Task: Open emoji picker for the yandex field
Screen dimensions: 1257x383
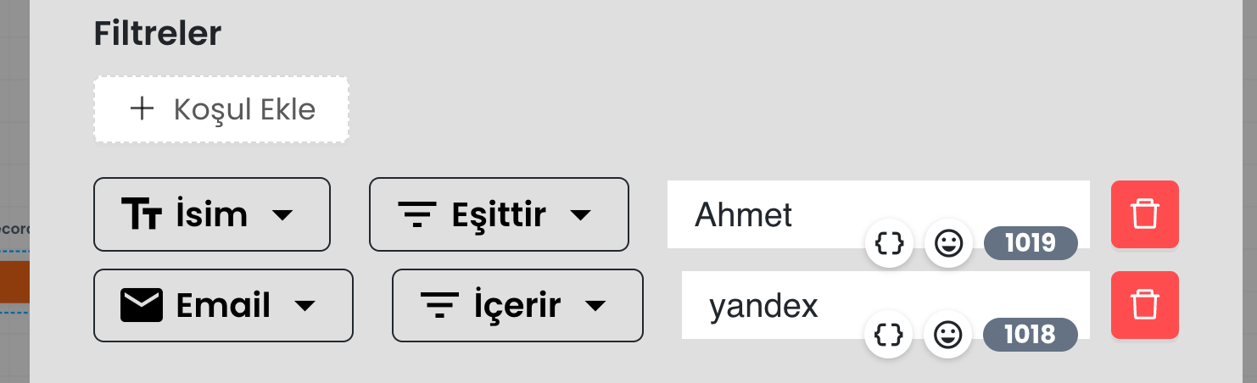Action: (948, 336)
